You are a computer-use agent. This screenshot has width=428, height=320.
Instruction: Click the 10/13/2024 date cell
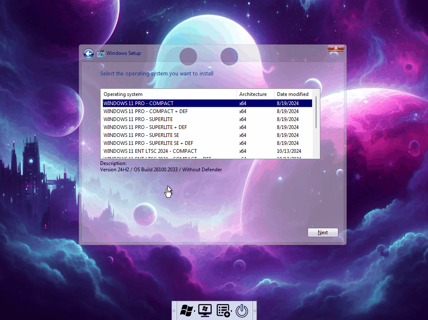(x=289, y=151)
